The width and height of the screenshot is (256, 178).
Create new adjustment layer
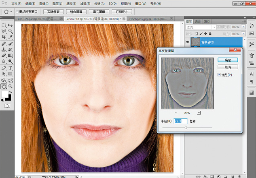(219, 176)
